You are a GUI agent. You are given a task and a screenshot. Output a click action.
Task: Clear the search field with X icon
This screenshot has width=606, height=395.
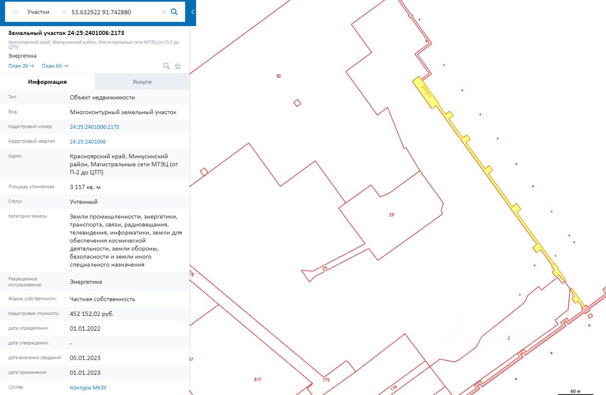click(164, 12)
